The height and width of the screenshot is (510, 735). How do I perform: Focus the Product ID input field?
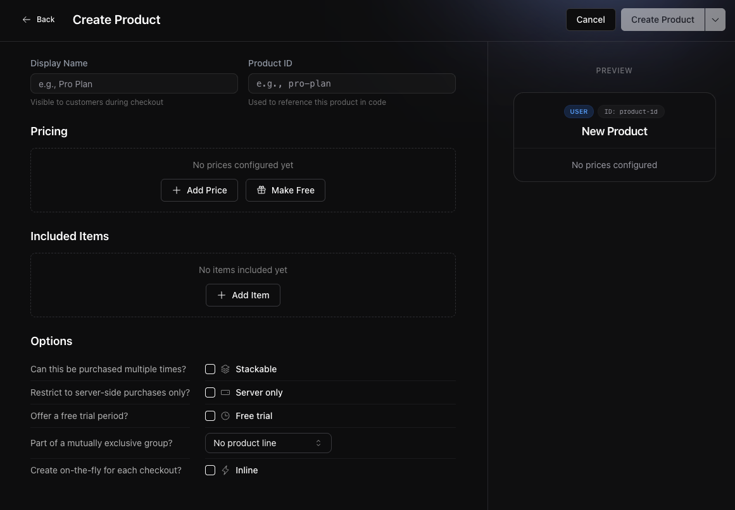351,83
